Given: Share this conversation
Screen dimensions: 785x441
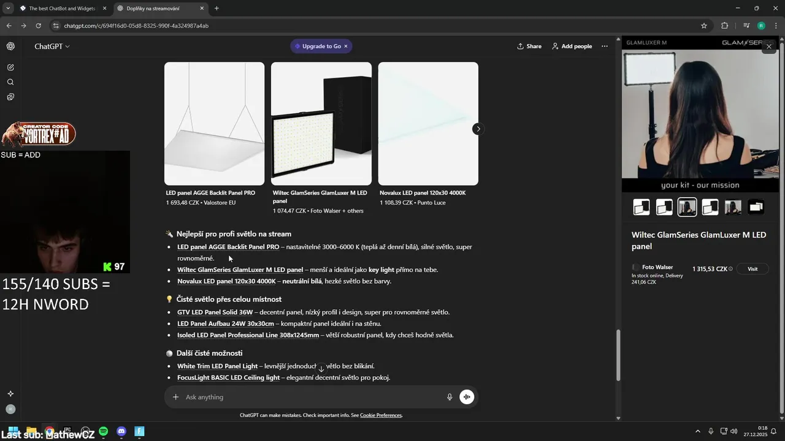Looking at the screenshot, I should point(529,46).
